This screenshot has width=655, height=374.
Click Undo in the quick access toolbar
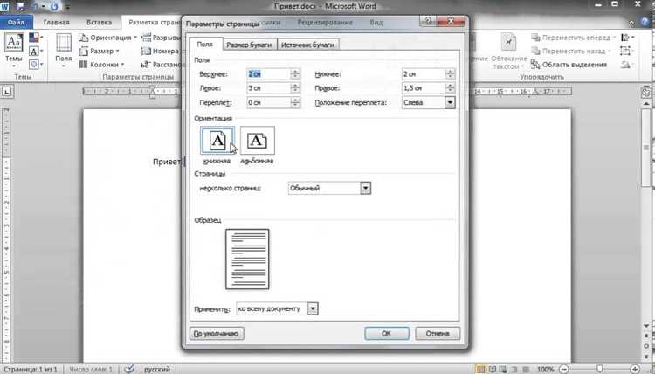click(x=37, y=7)
